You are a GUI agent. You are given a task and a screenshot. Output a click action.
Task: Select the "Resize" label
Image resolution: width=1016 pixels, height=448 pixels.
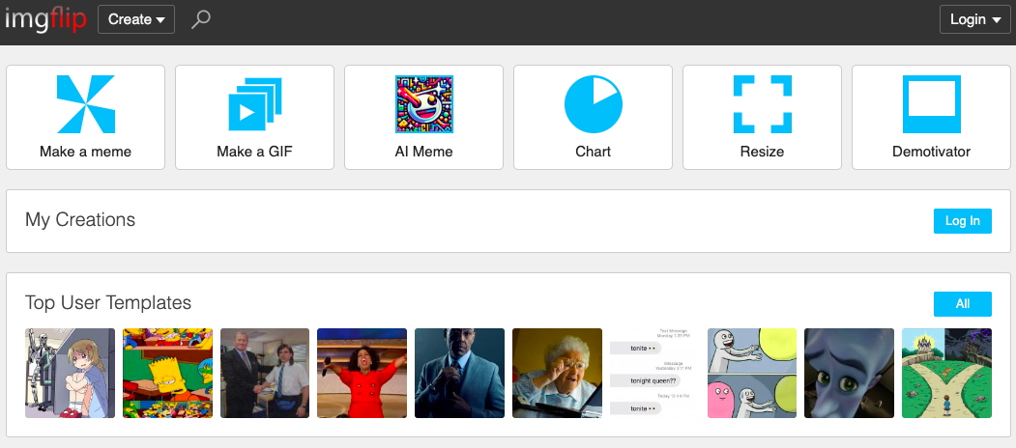point(762,152)
